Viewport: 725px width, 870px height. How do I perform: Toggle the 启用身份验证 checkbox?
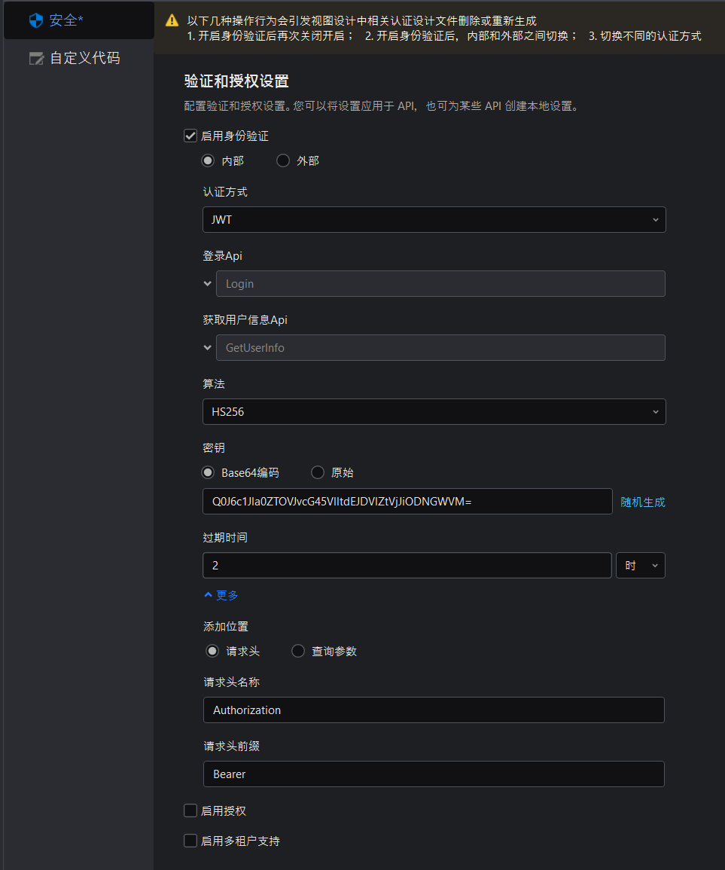pos(190,136)
